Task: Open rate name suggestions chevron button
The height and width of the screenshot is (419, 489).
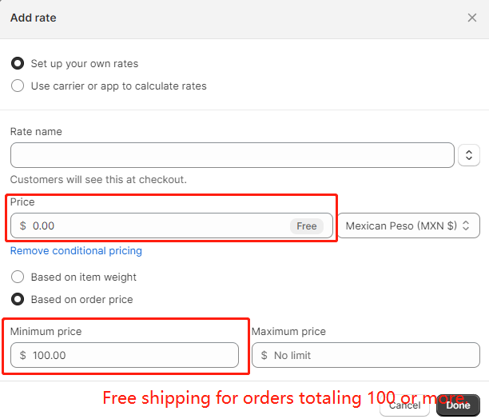Action: pyautogui.click(x=469, y=155)
